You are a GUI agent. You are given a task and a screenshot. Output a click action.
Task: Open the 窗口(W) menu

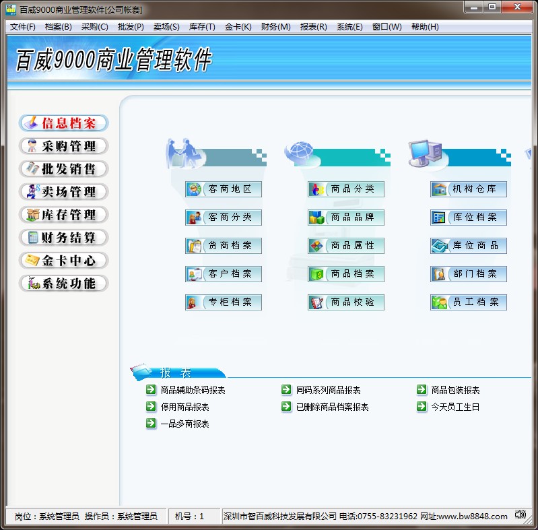tap(387, 27)
